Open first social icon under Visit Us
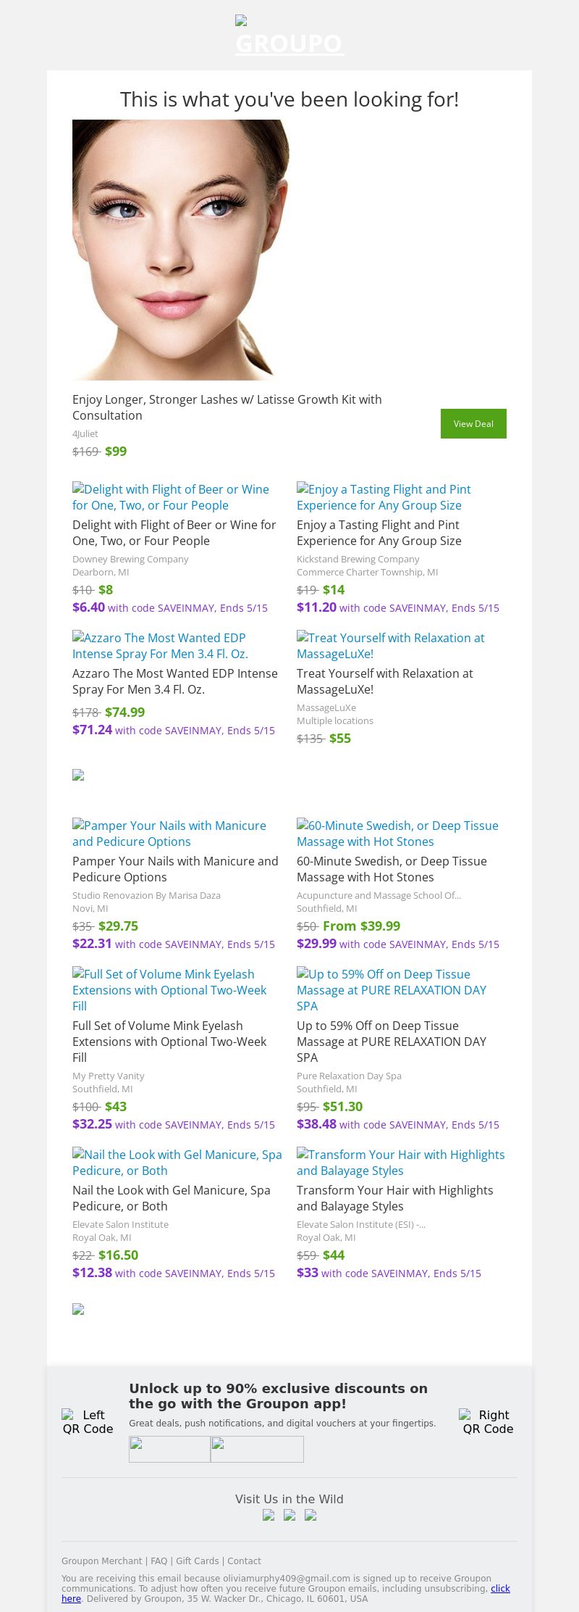The height and width of the screenshot is (1612, 579). [269, 1515]
